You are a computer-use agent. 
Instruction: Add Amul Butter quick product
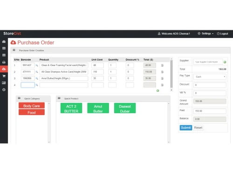98,108
